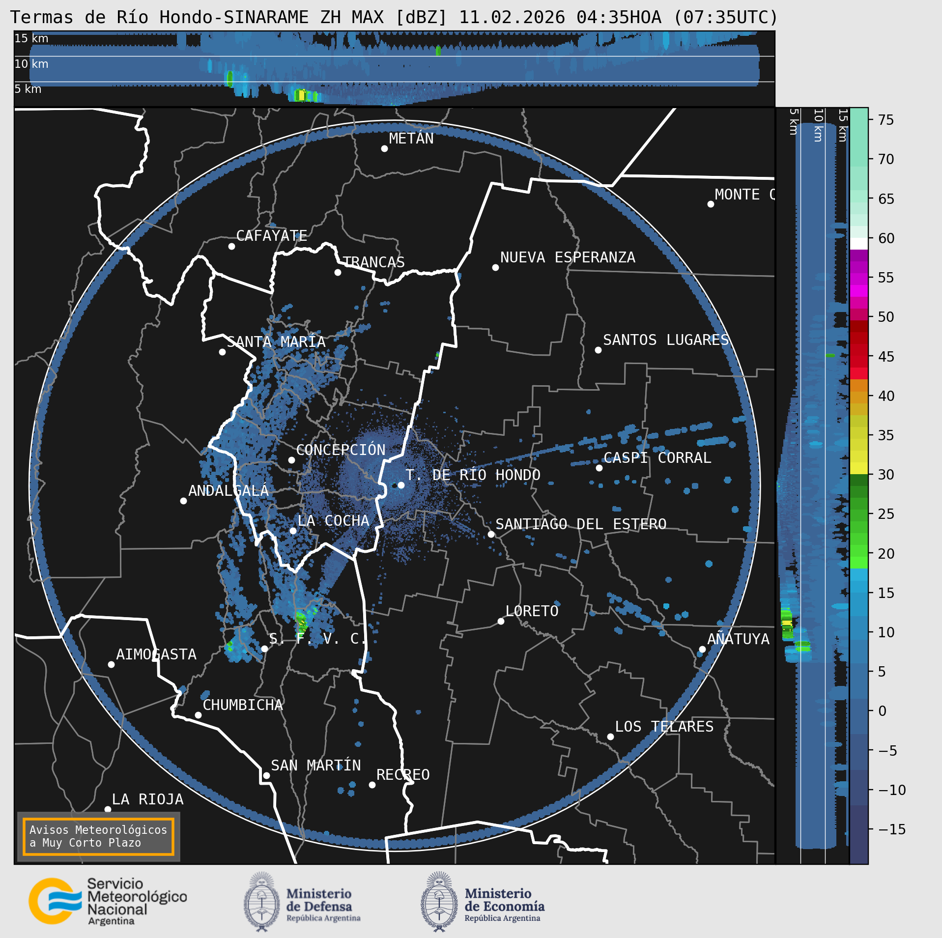The image size is (942, 938).
Task: Click the CASPI CORRAL label text
Action: click(657, 458)
